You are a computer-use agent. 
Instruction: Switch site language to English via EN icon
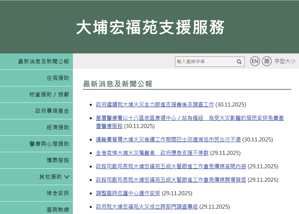pos(255,61)
